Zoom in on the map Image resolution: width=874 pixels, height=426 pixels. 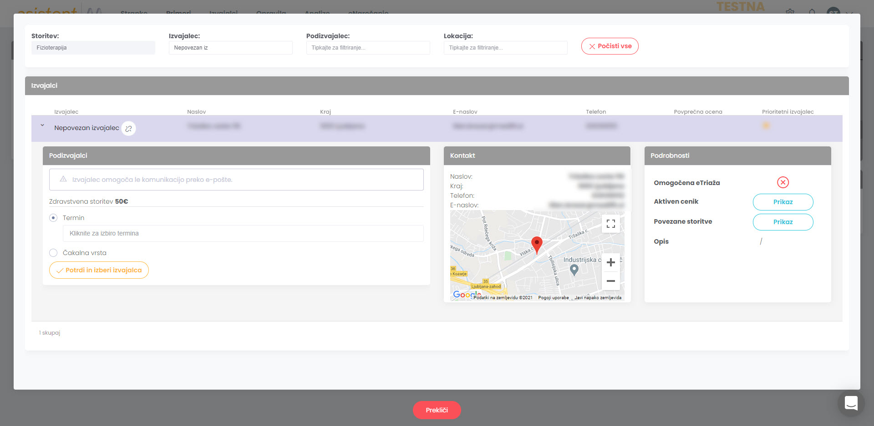tap(610, 262)
